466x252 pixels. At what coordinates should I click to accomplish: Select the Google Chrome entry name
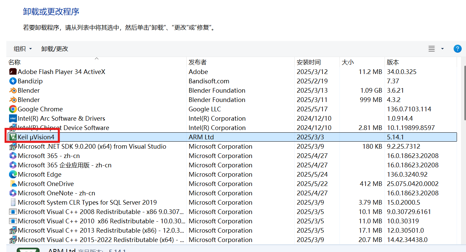pos(40,109)
